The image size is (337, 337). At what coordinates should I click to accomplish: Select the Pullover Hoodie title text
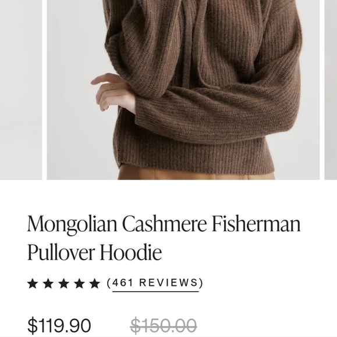pos(94,252)
